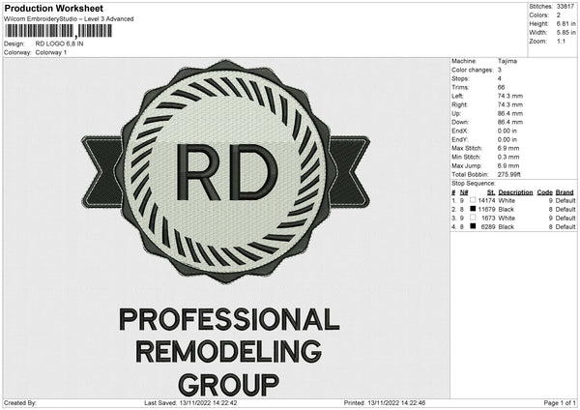Image resolution: width=580 pixels, height=410 pixels.
Task: Select the Trims value 66
Action: point(501,87)
